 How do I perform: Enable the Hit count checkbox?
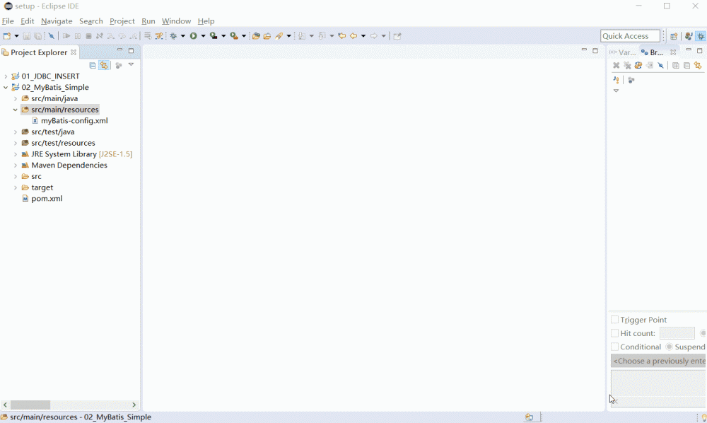pos(614,333)
